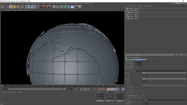Click the spline pen tool icon
Image resolution: width=187 pixels, height=105 pixels.
tap(58, 7)
